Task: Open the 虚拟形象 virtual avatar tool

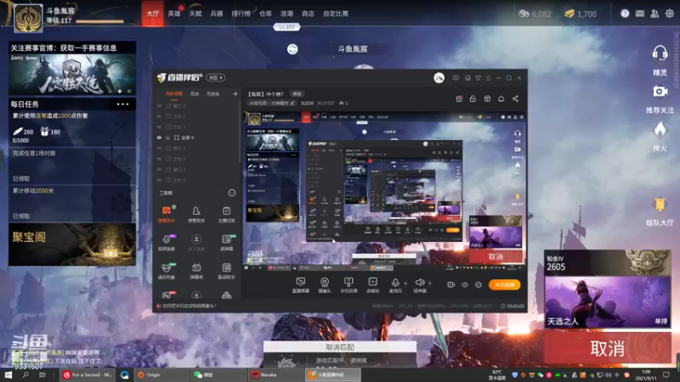Action: [167, 271]
